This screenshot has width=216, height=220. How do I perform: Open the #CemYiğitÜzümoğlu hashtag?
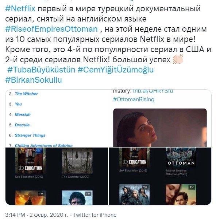click(x=116, y=70)
